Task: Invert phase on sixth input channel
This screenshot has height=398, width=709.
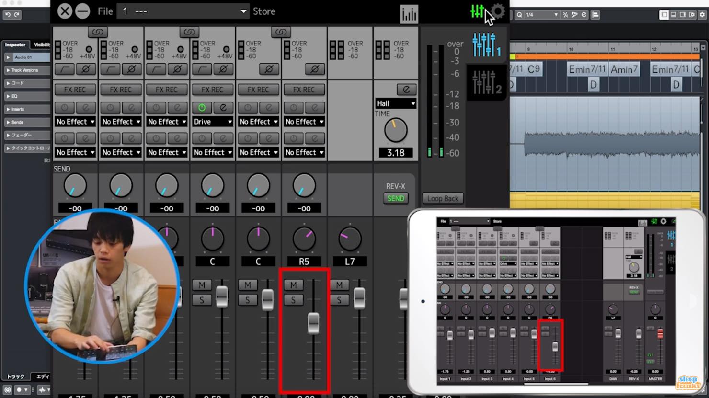Action: (315, 69)
